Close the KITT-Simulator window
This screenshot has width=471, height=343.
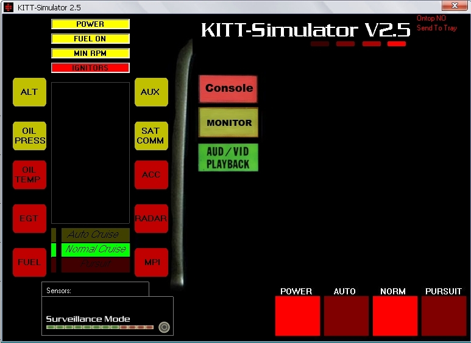point(455,5)
